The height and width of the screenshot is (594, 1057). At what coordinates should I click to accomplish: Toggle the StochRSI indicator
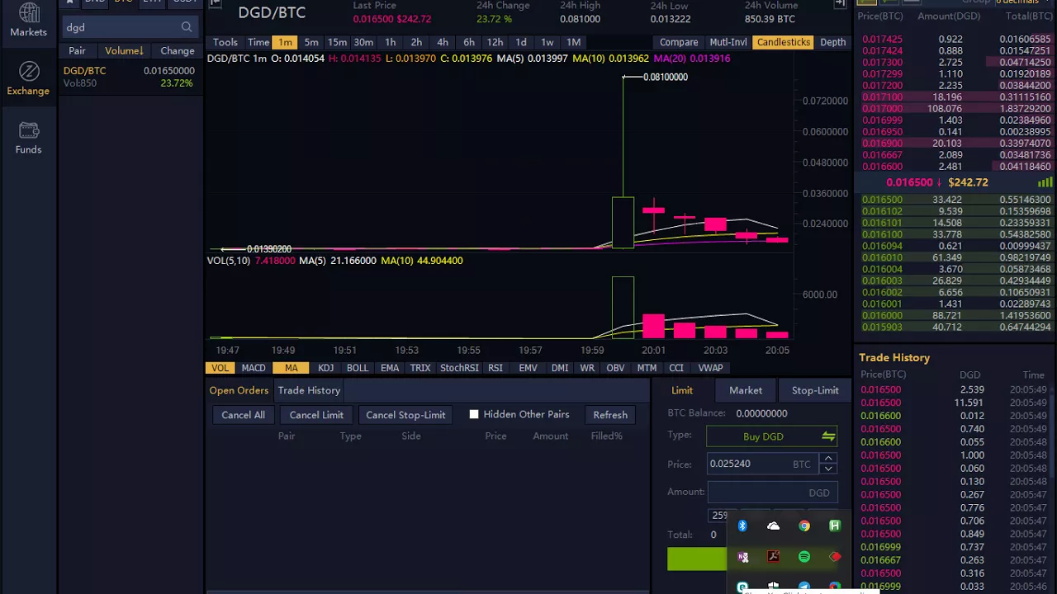click(459, 368)
